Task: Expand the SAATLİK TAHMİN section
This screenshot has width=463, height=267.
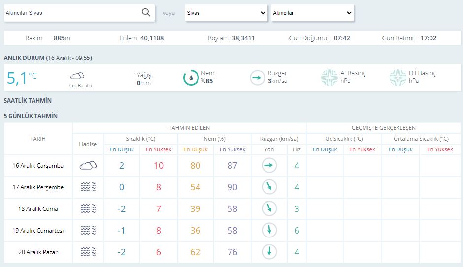Action: [x=28, y=101]
